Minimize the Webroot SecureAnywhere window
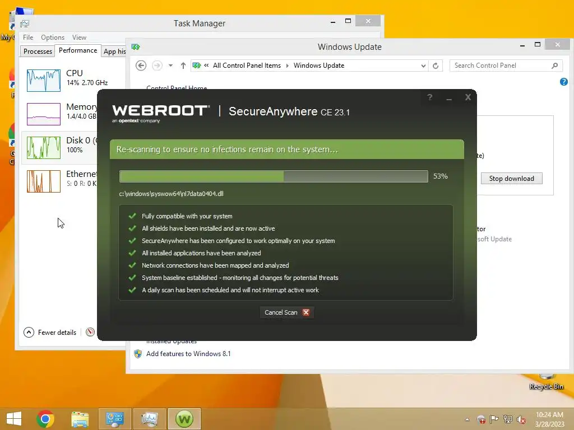574x430 pixels. point(449,97)
